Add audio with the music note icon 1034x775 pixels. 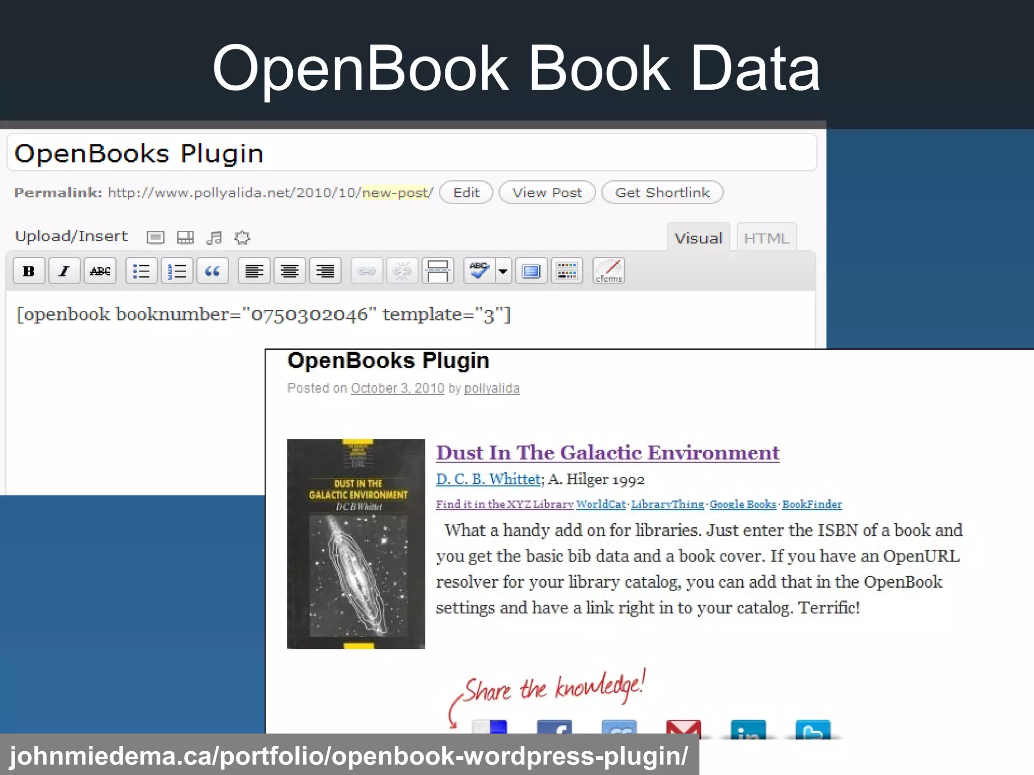(214, 237)
